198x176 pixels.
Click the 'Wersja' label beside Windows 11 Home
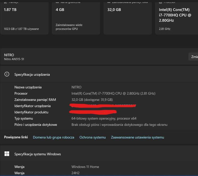pyautogui.click(x=19, y=167)
